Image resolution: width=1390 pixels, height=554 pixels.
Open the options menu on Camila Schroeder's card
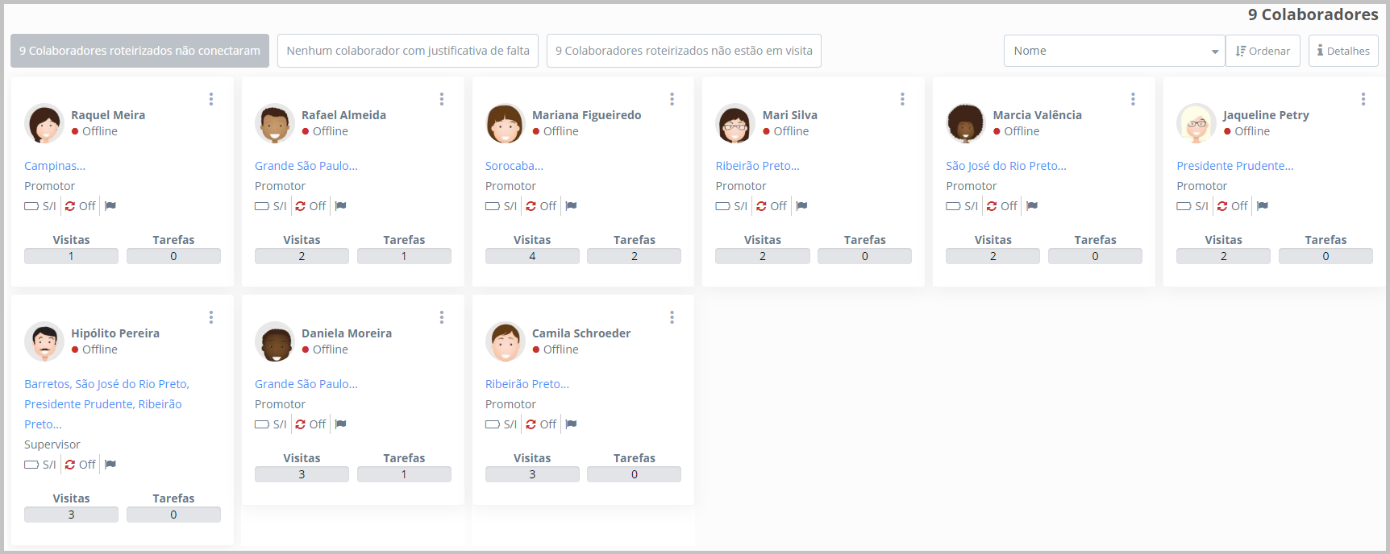tap(672, 317)
